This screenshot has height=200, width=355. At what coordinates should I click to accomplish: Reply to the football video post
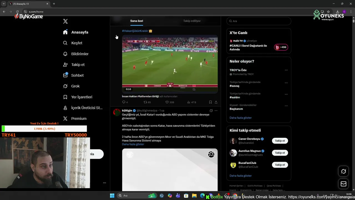tap(125, 102)
